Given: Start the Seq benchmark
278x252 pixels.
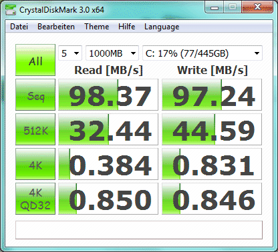Looking at the screenshot, I should (x=35, y=95).
